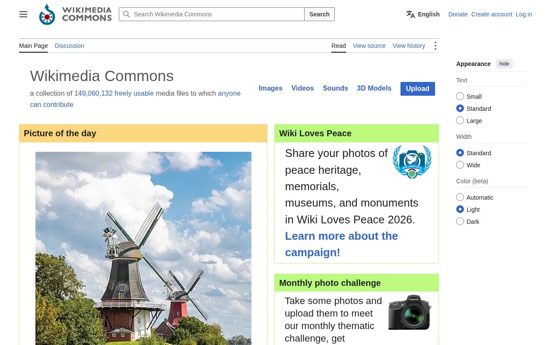Hide the Appearance panel

504,64
